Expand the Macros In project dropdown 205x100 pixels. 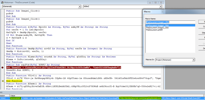point(194,60)
